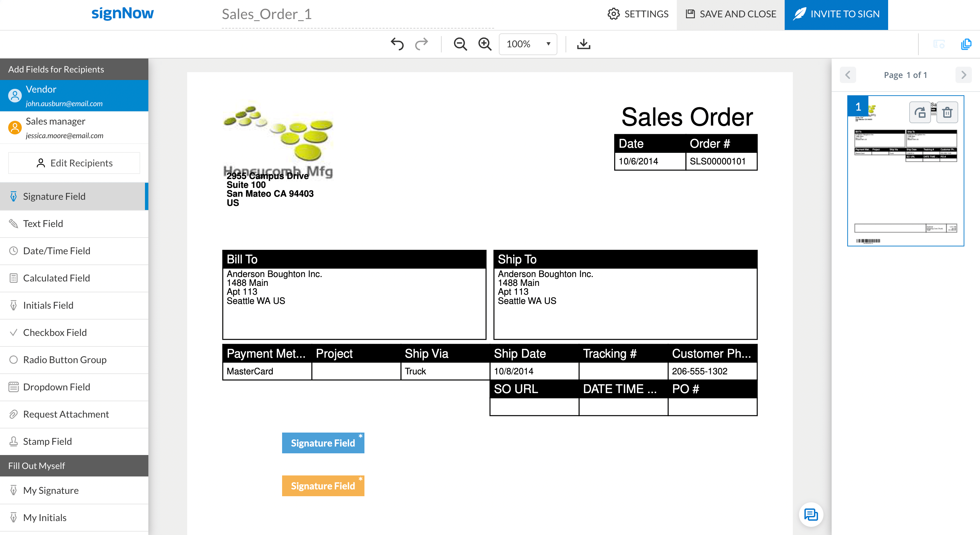Screen dimensions: 980x535
Task: Expand next page navigation arrow
Action: [x=964, y=75]
